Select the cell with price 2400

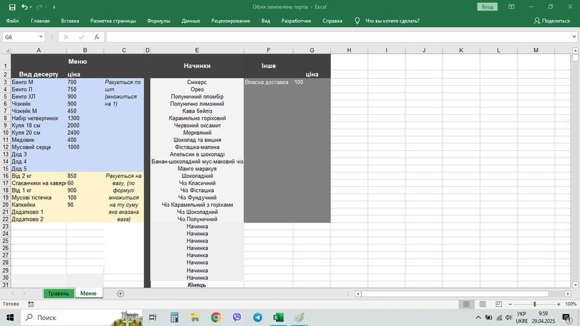tap(85, 133)
